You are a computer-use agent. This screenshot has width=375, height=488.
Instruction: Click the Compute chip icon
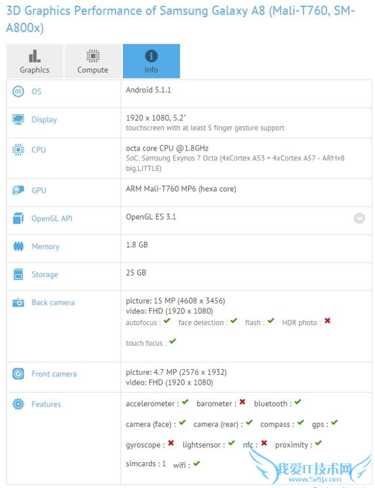pos(93,56)
